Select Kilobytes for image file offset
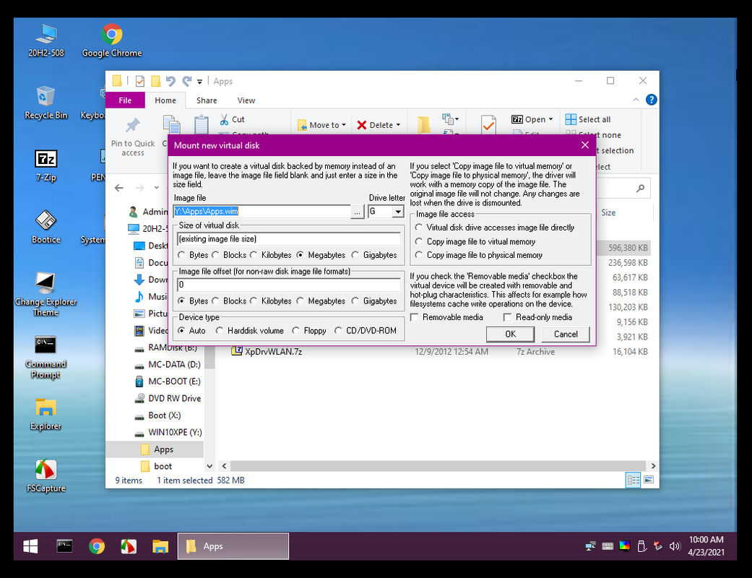 [x=271, y=301]
